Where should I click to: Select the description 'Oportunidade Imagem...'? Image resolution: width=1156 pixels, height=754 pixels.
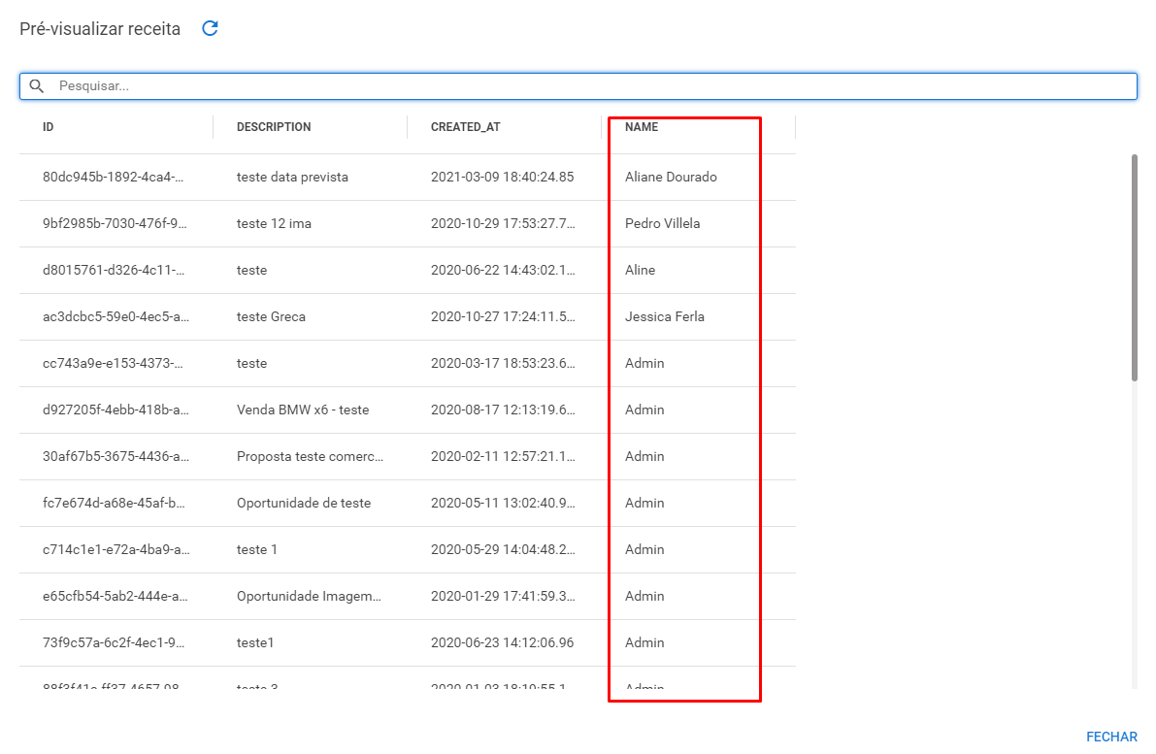click(309, 596)
